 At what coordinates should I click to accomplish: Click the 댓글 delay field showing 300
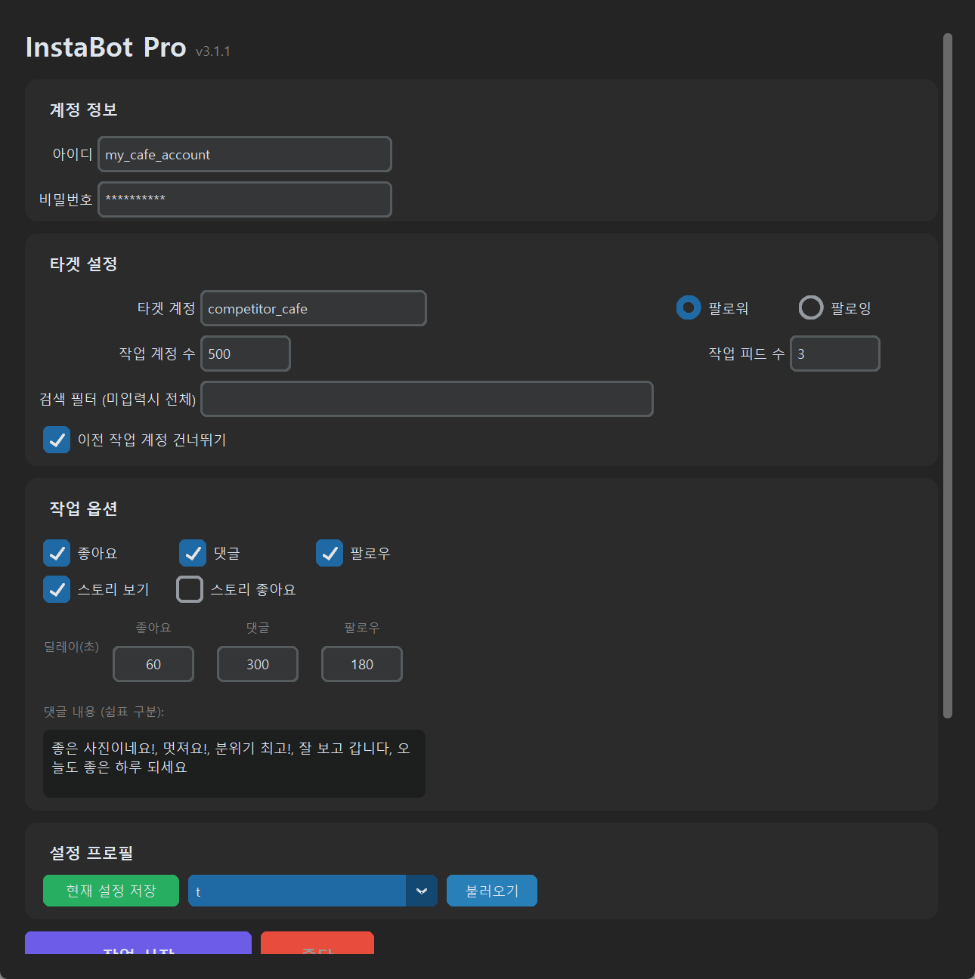258,664
